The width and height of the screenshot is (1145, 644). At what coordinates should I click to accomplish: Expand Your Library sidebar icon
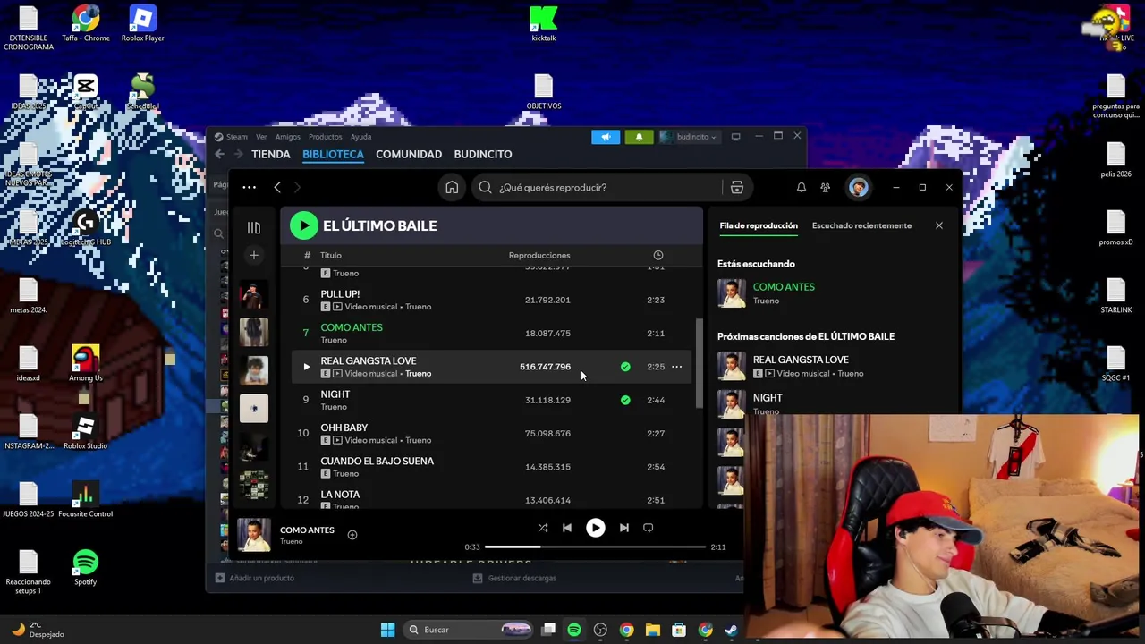(254, 227)
